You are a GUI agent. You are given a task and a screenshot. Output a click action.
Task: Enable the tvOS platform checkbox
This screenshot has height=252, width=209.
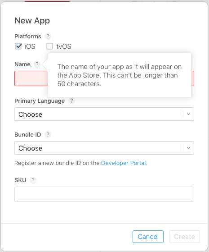(x=49, y=46)
